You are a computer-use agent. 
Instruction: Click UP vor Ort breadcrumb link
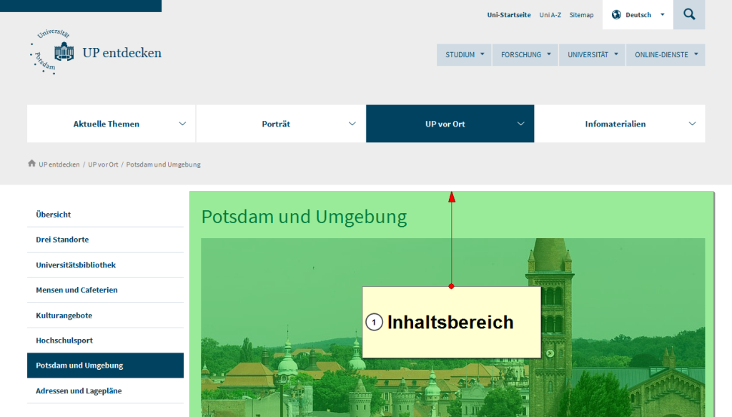coord(103,165)
